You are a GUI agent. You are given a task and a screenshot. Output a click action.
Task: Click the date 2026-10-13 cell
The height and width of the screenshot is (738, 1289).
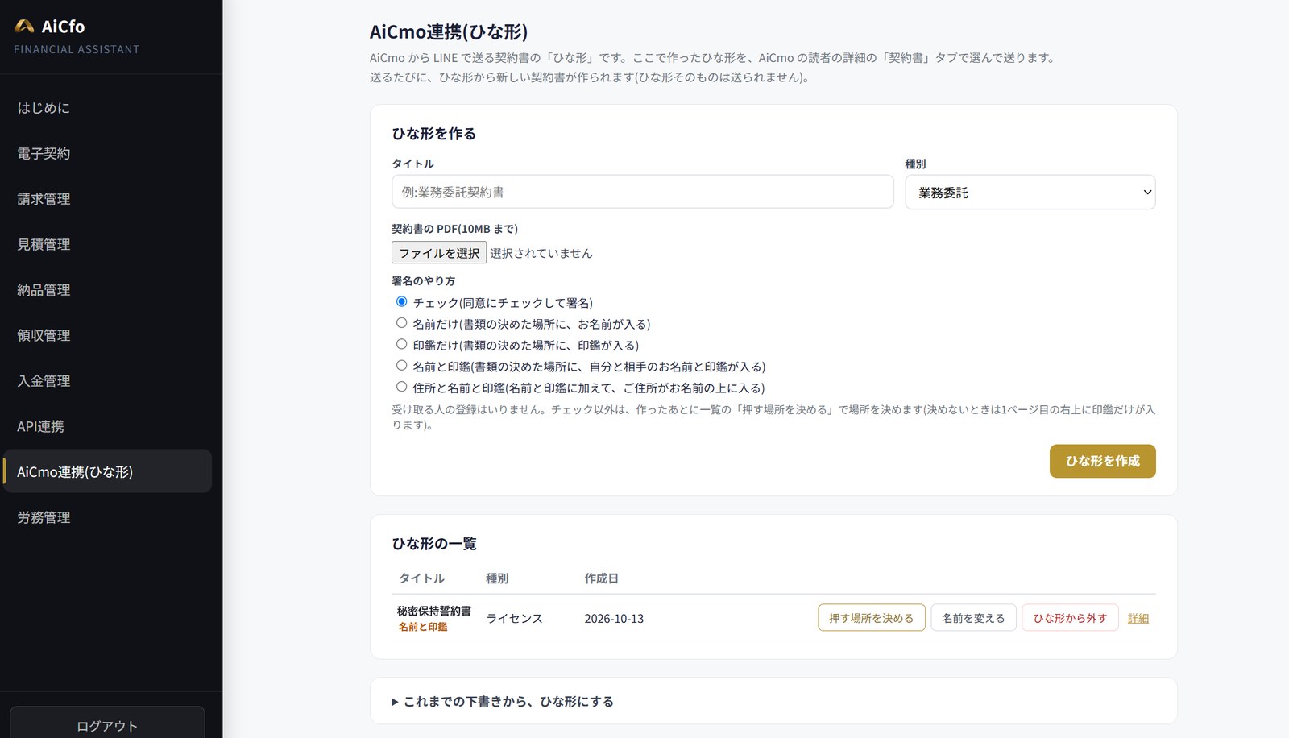pos(614,619)
